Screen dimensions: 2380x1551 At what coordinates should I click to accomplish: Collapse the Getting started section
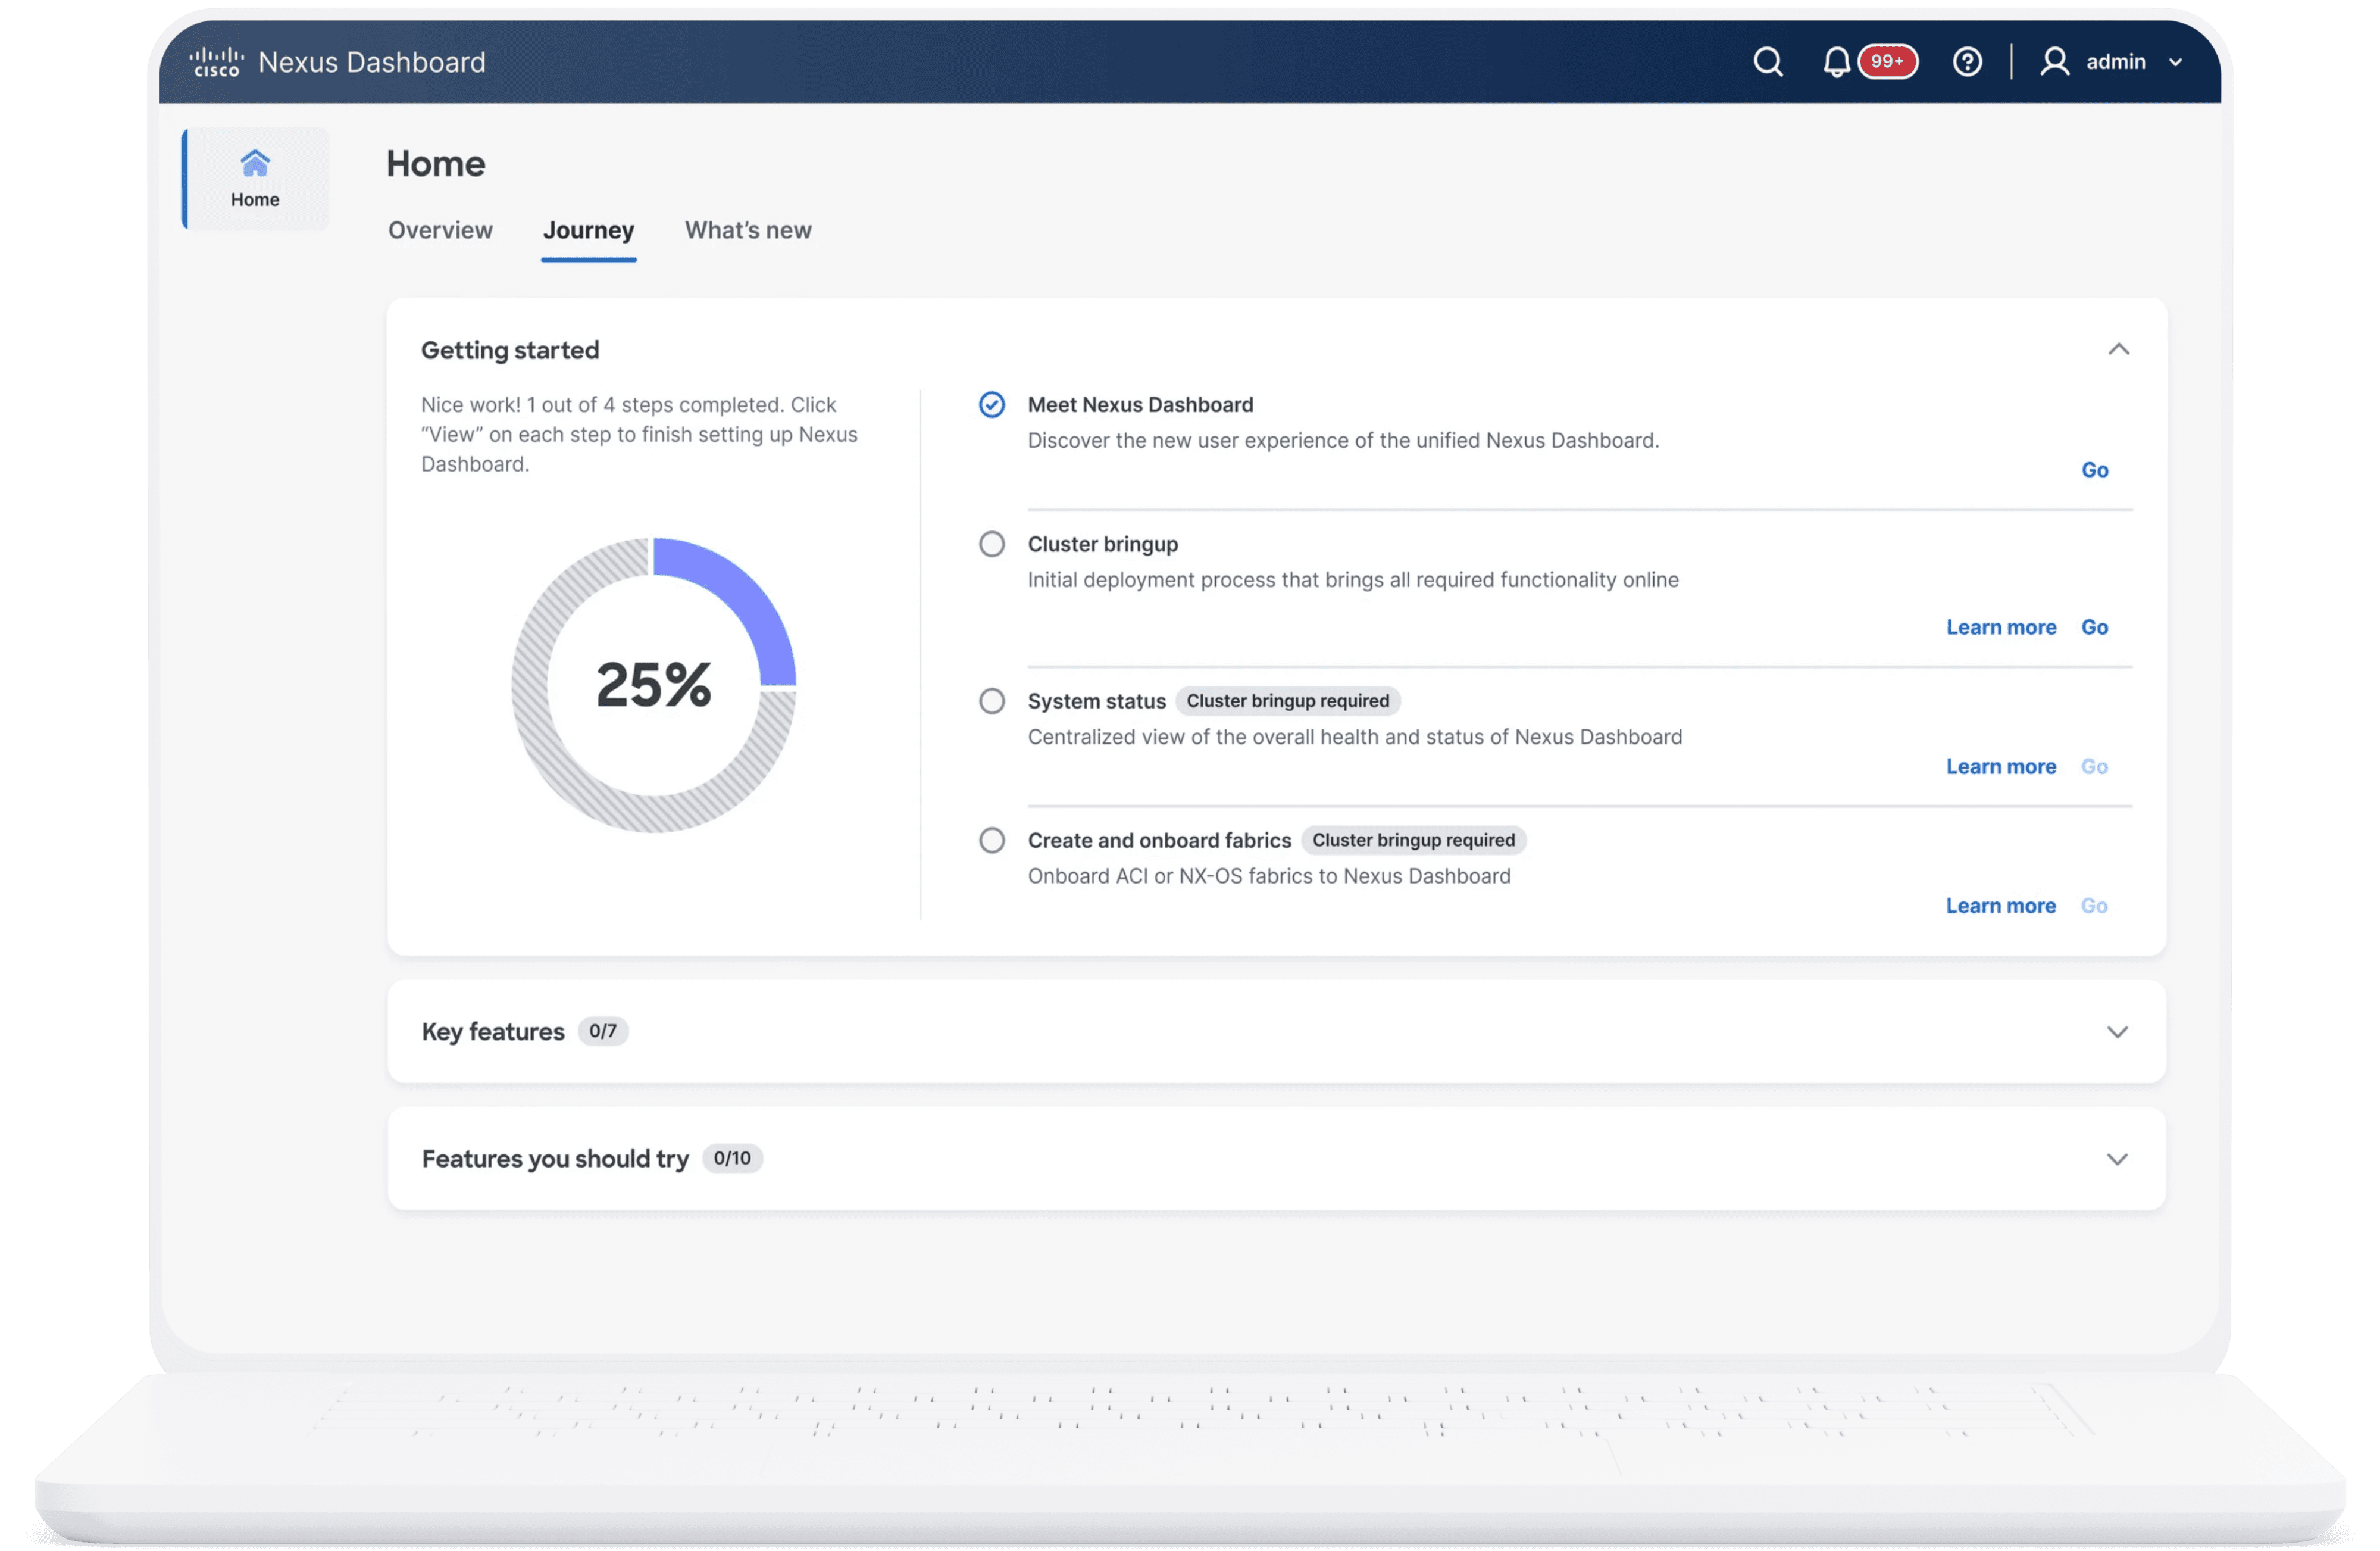pyautogui.click(x=2118, y=349)
